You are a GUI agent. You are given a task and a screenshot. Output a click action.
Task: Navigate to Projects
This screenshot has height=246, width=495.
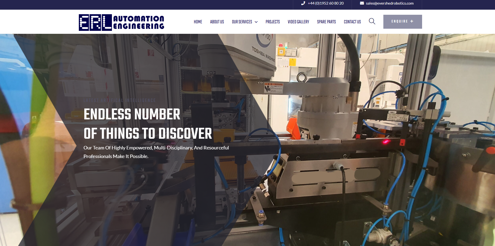tap(273, 22)
